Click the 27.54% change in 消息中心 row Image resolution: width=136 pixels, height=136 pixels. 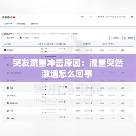tap(88, 95)
